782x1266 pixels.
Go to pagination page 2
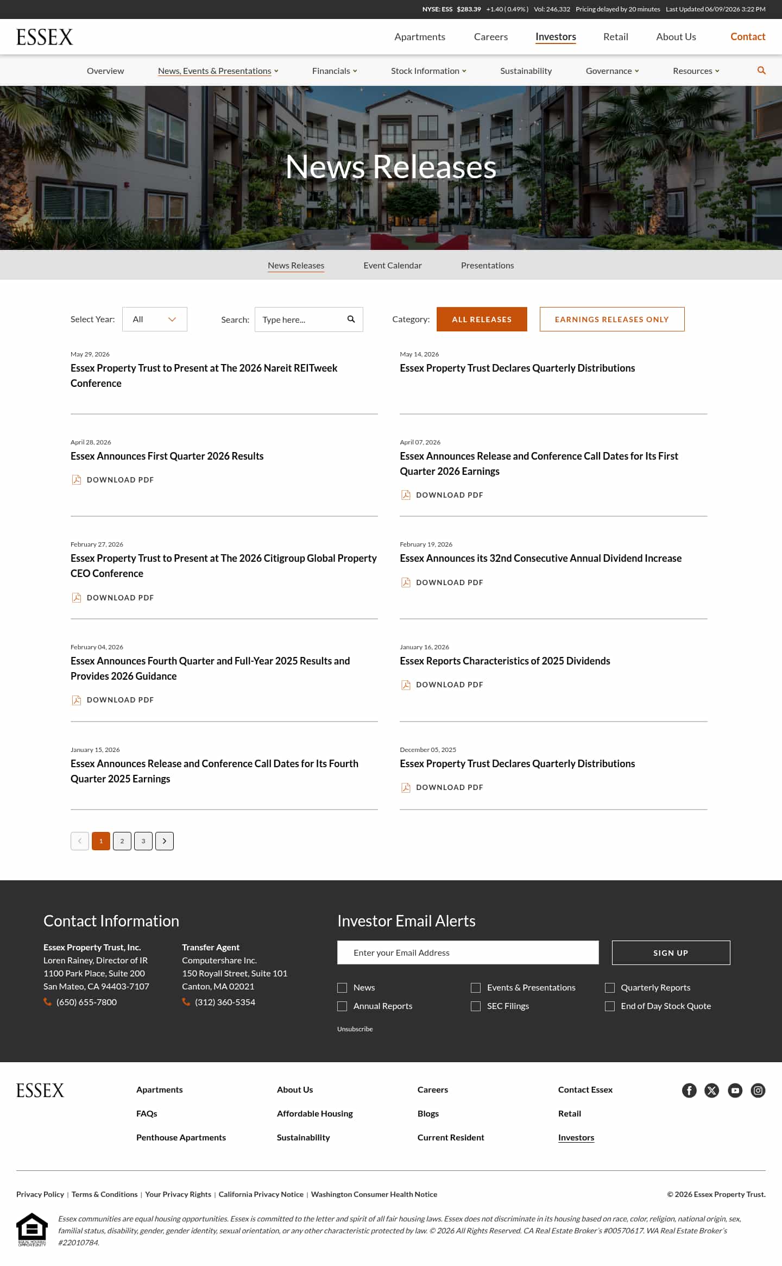tap(122, 841)
